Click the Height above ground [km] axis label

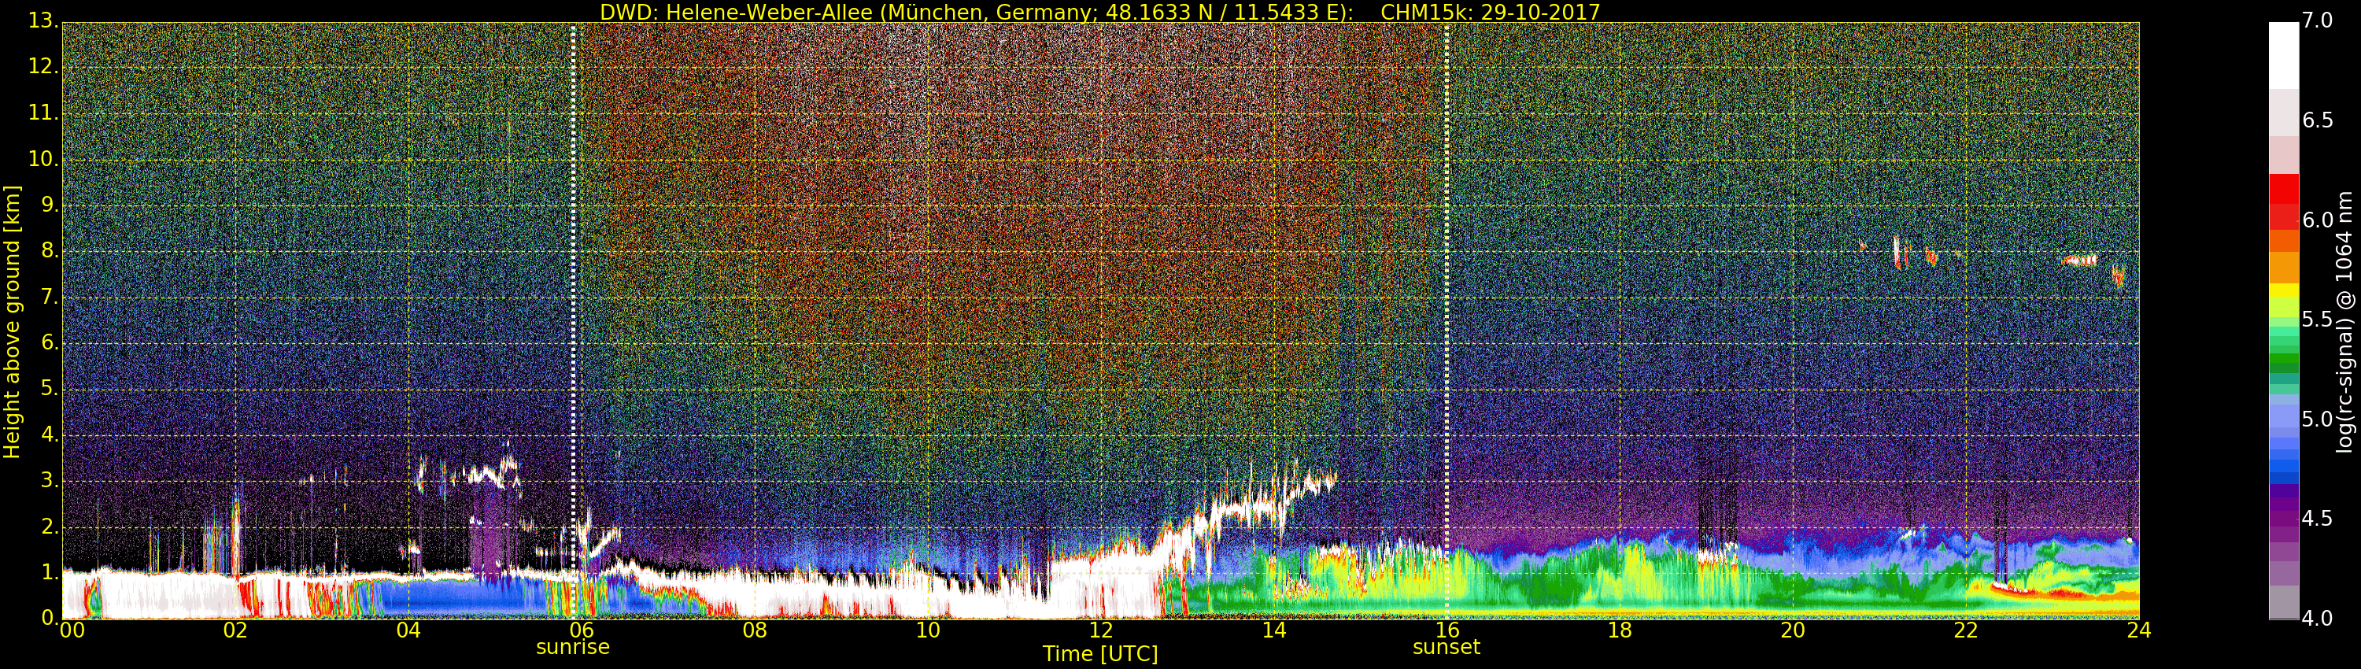coord(12,321)
